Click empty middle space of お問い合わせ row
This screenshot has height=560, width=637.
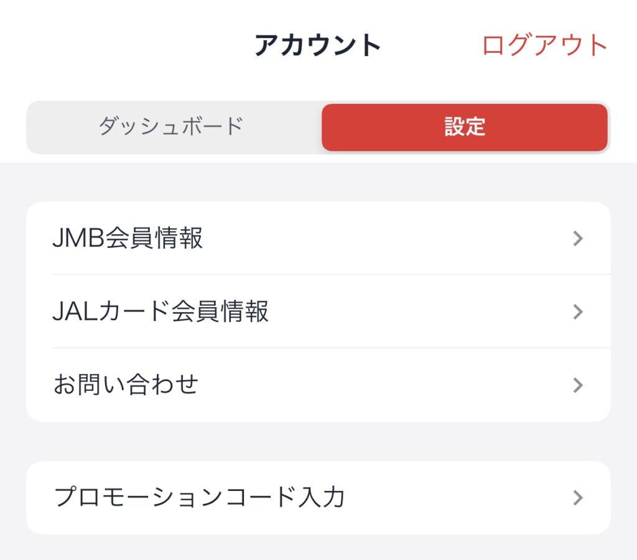[386, 384]
